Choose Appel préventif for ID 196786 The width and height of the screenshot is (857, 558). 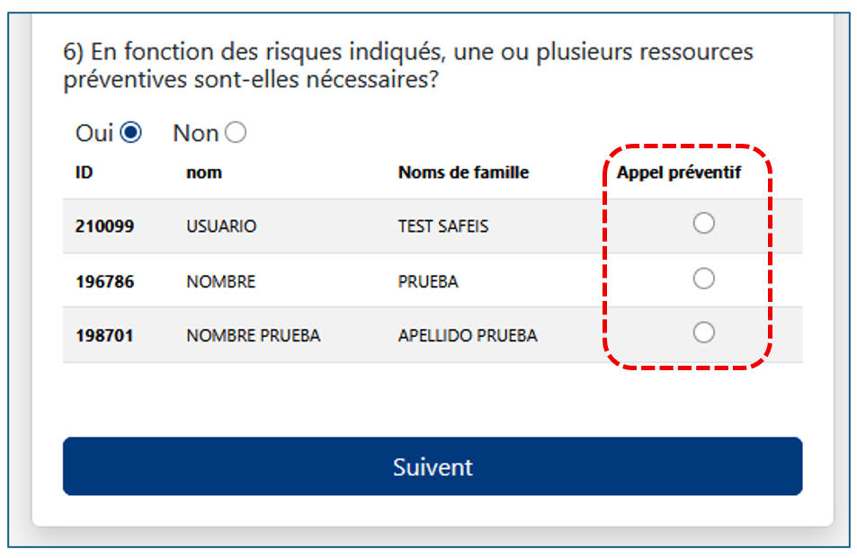point(703,279)
